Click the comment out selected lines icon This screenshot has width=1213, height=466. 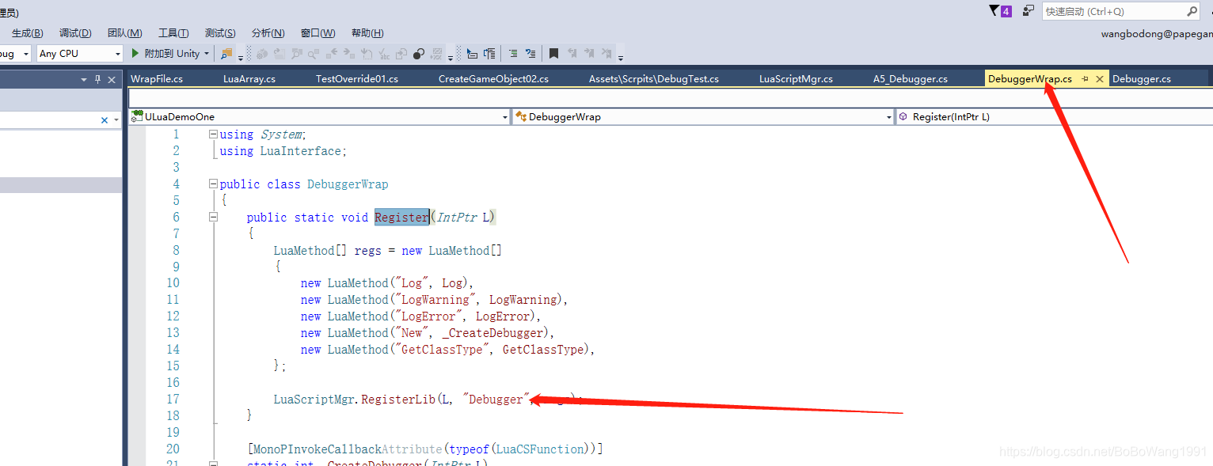(x=513, y=54)
